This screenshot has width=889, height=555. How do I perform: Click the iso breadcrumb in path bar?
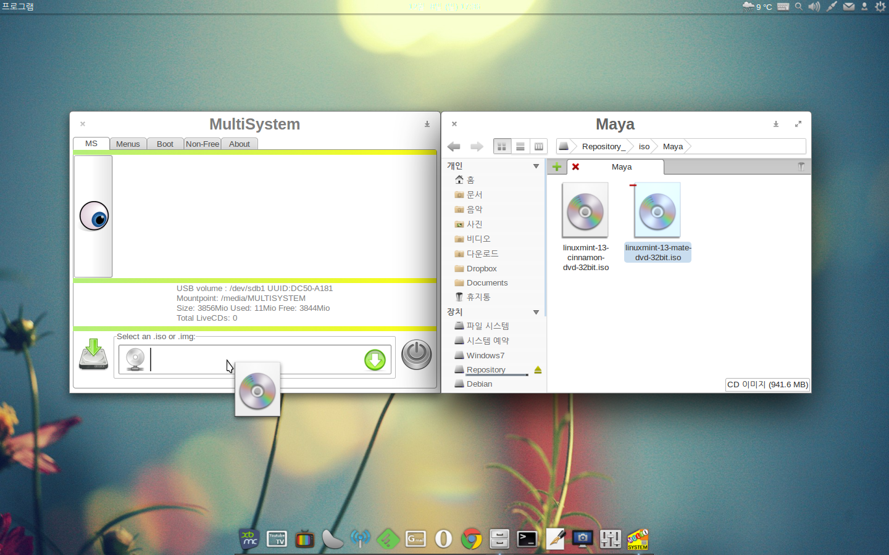pyautogui.click(x=644, y=146)
